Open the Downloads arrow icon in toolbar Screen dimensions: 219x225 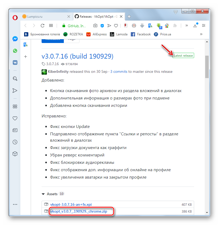click(x=195, y=26)
